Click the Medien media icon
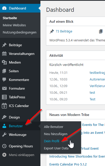This screenshot has width=105, height=166. pos(4,62)
